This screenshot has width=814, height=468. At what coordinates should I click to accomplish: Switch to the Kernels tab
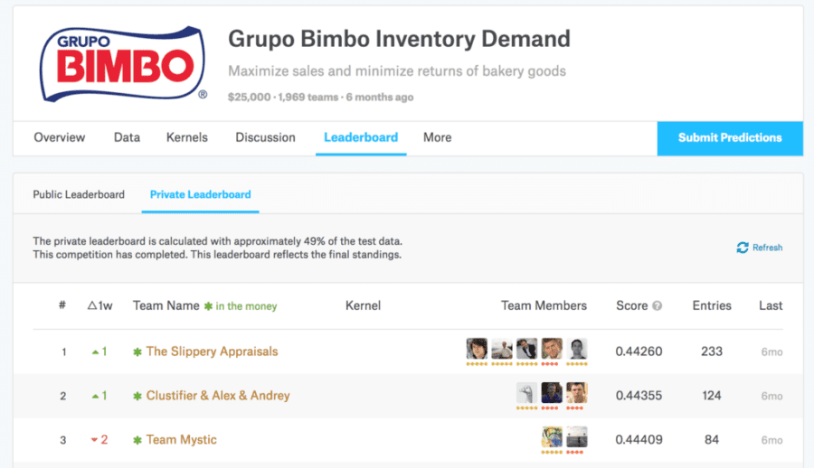(187, 137)
